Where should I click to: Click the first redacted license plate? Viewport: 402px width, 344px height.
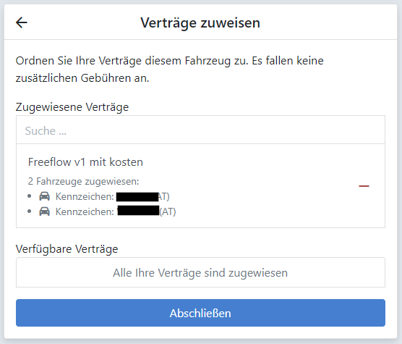pyautogui.click(x=137, y=197)
